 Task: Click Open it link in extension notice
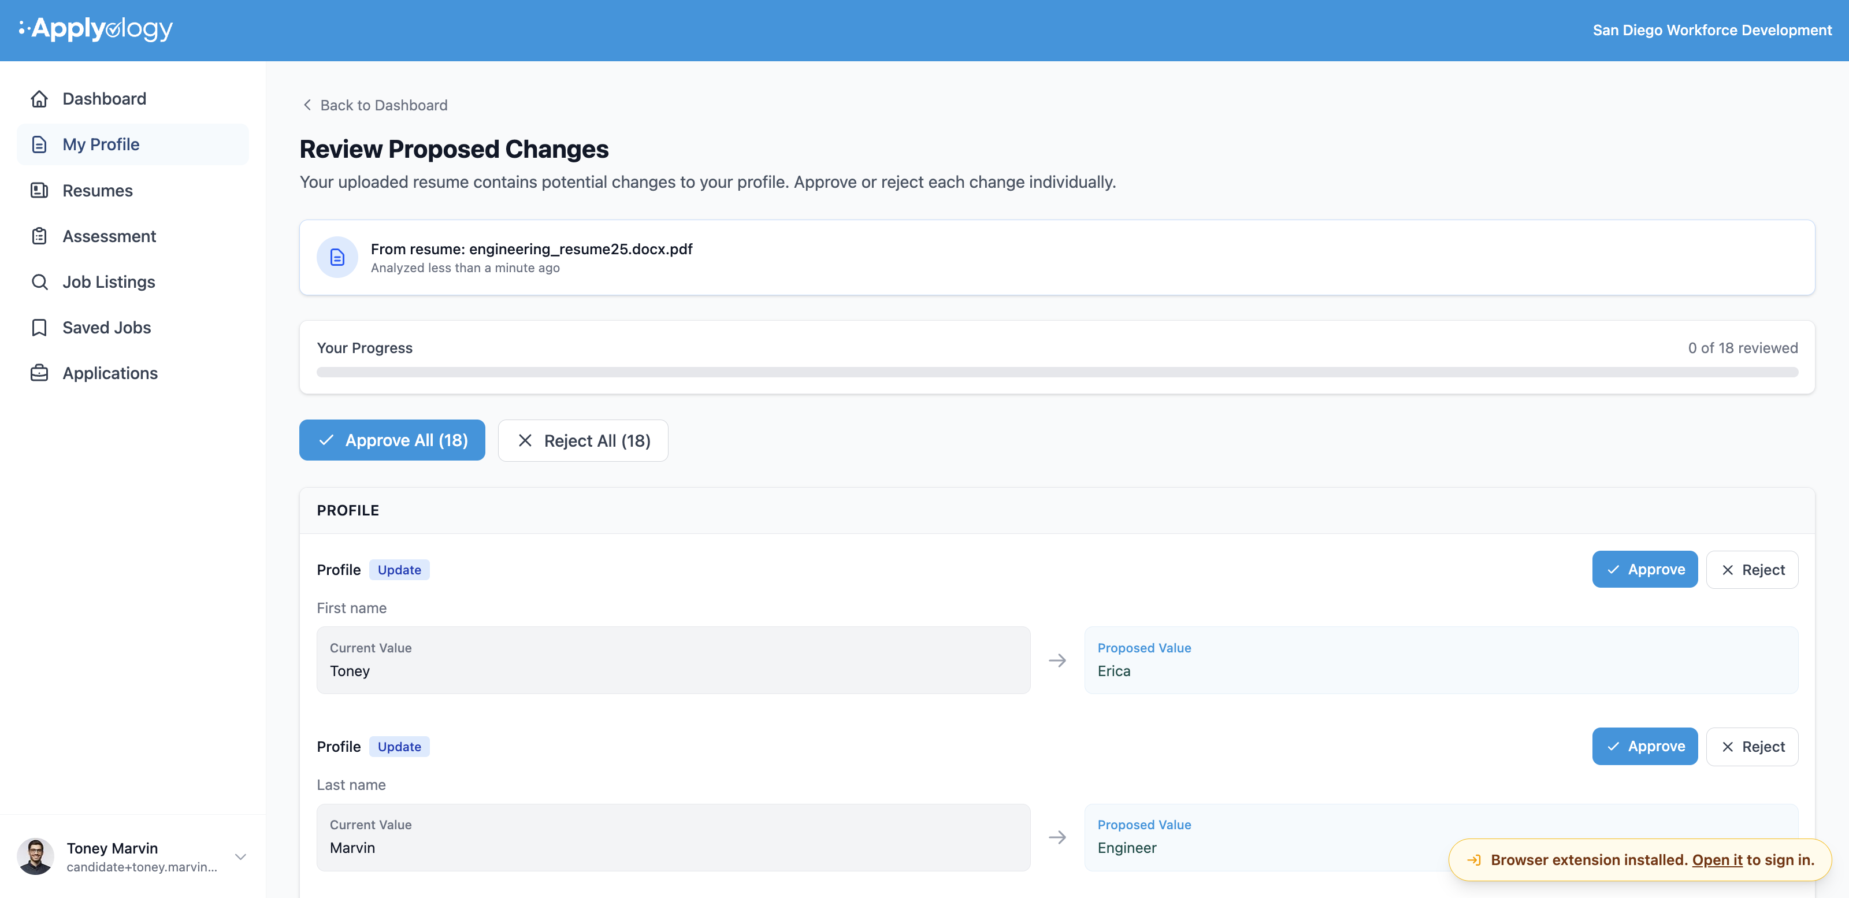pyautogui.click(x=1717, y=860)
